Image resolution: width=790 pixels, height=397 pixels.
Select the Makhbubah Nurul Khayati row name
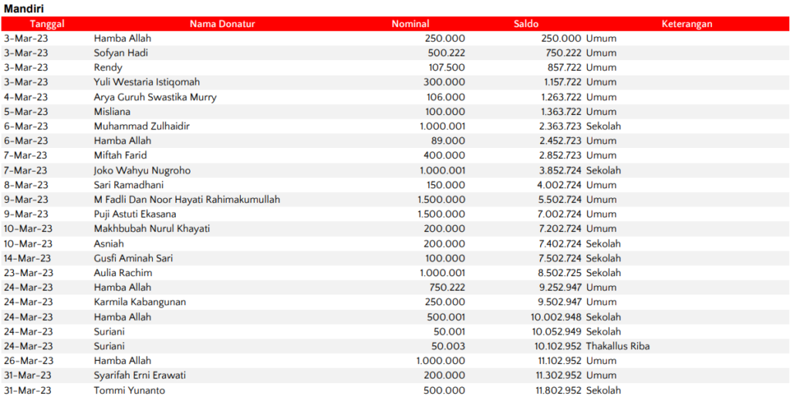point(152,229)
